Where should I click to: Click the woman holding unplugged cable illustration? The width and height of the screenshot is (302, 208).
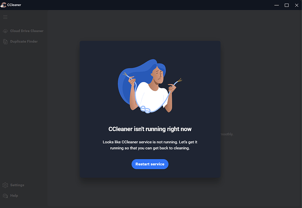[x=150, y=86]
